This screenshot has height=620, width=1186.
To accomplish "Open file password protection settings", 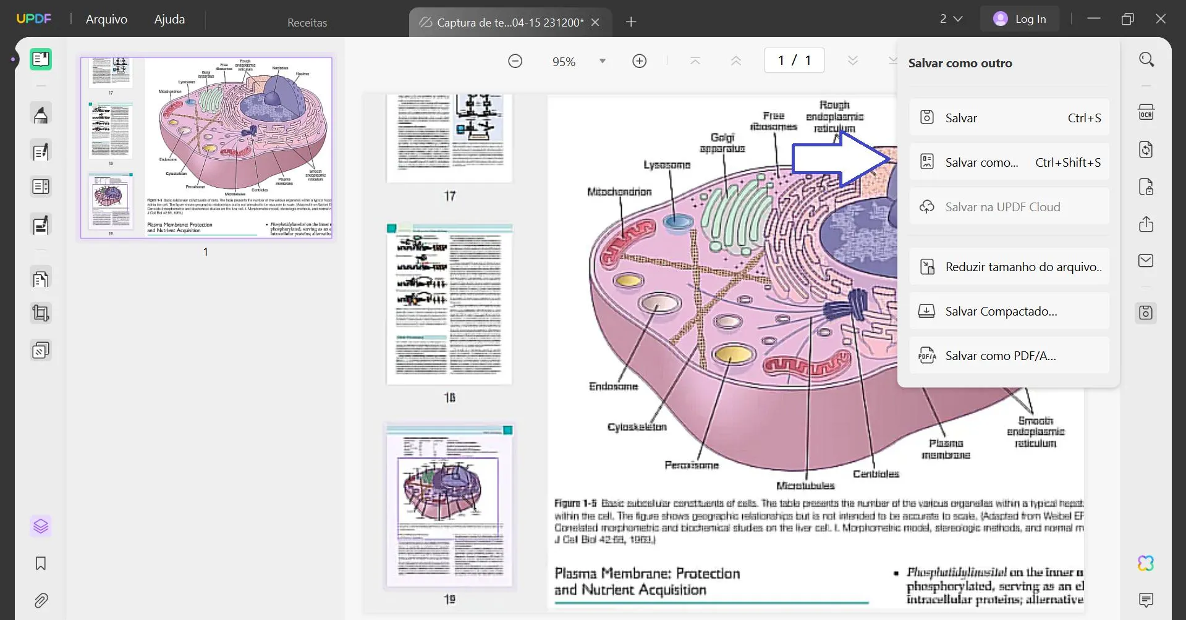I will (x=1147, y=186).
